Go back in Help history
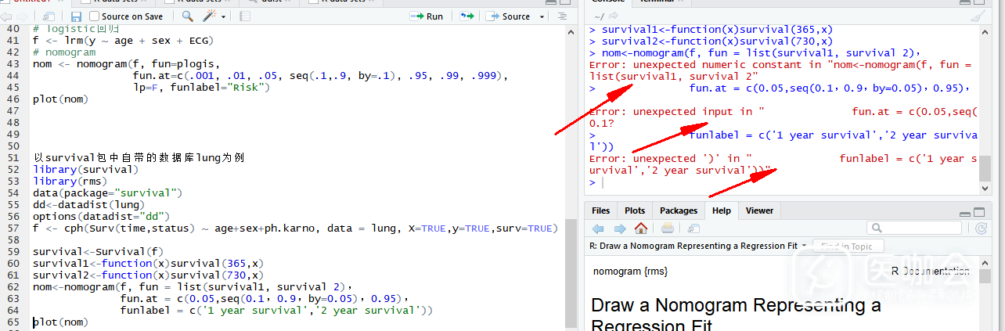 599,228
